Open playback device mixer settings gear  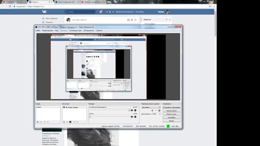[x=135, y=110]
